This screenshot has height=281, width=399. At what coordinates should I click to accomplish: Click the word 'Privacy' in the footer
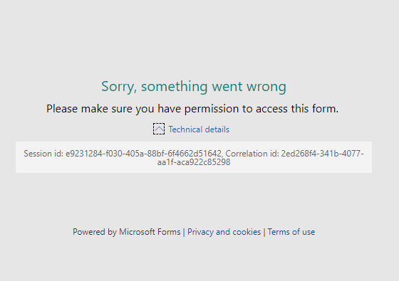click(200, 232)
